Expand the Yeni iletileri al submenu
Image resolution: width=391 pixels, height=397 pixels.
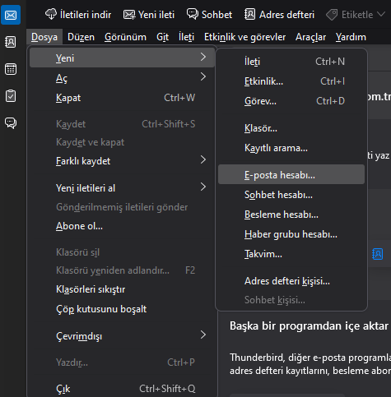click(122, 188)
